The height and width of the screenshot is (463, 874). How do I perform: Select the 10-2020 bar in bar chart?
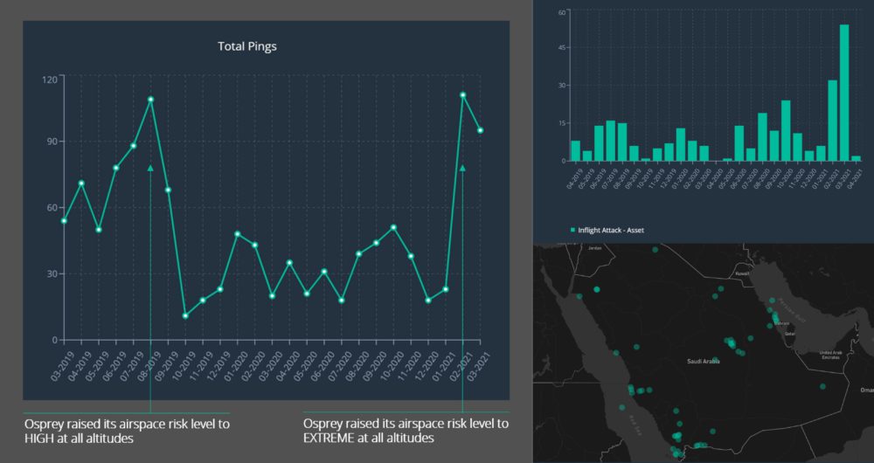click(786, 131)
